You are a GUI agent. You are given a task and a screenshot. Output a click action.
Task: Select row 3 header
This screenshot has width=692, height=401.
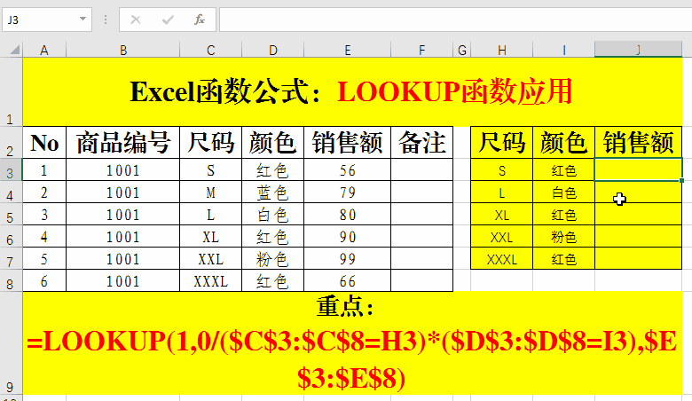click(11, 169)
